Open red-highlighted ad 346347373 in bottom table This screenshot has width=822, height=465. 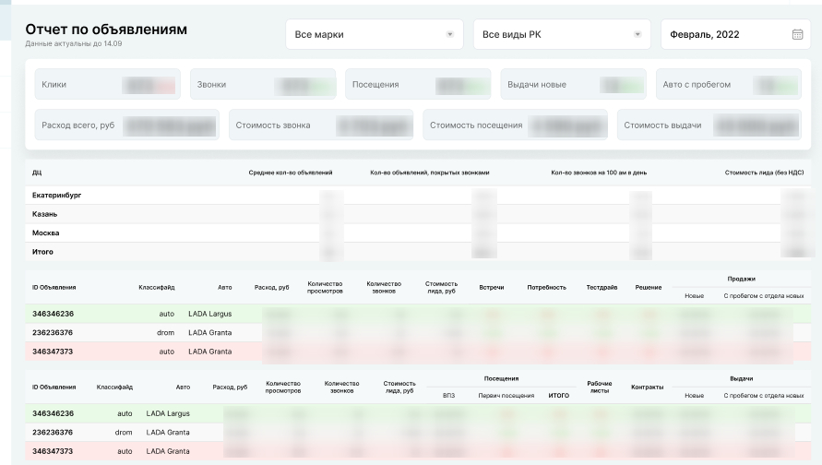(x=53, y=451)
